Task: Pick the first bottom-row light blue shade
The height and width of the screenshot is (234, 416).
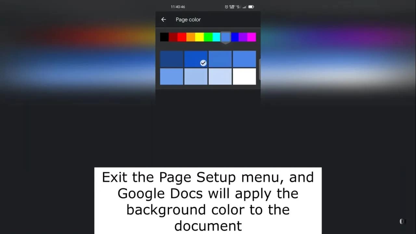Action: pos(172,76)
